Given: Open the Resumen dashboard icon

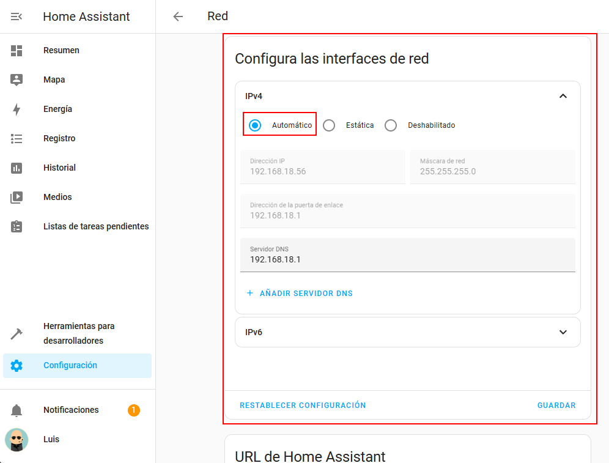Looking at the screenshot, I should pos(17,51).
